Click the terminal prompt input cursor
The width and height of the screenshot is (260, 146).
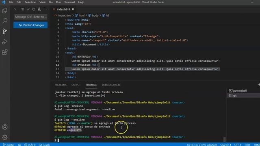58,140
